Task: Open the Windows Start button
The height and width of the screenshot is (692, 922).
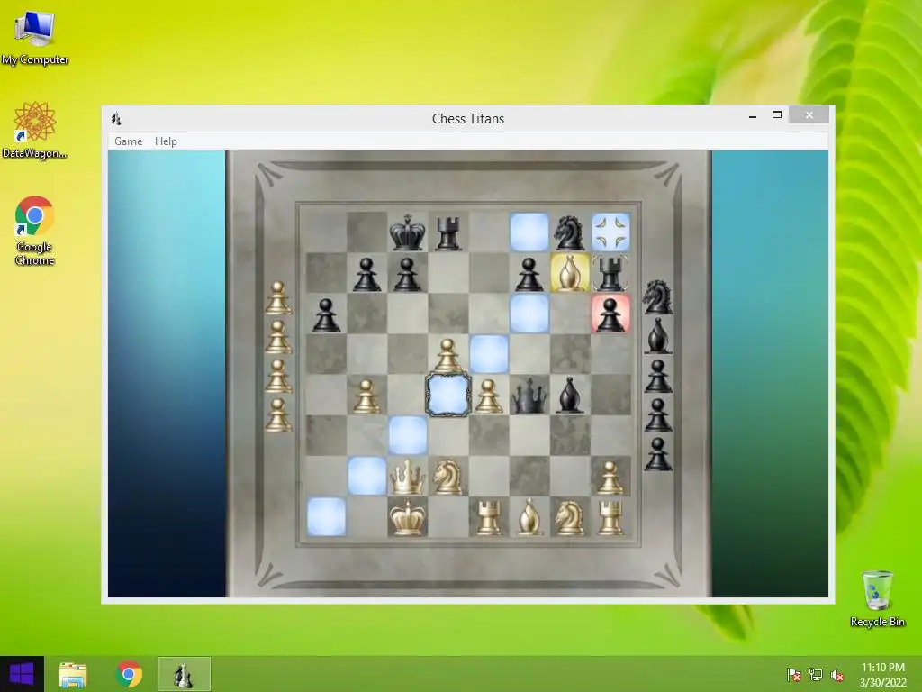Action: [x=22, y=674]
